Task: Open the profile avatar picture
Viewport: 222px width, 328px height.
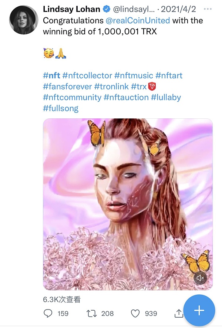Action: (23, 21)
